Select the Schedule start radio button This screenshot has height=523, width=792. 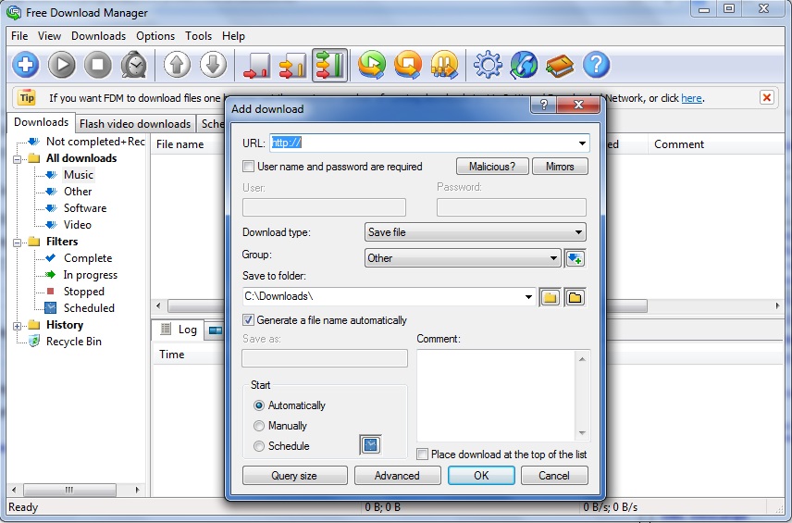[259, 446]
